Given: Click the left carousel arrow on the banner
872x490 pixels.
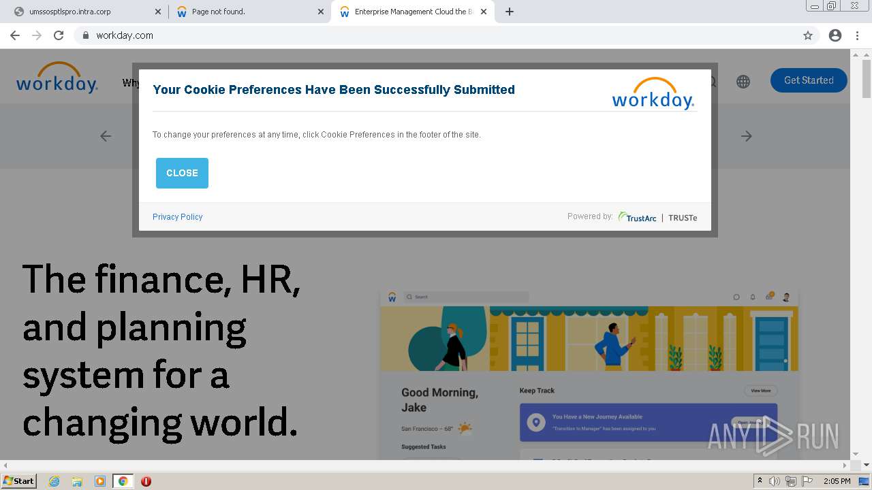Looking at the screenshot, I should 106,136.
